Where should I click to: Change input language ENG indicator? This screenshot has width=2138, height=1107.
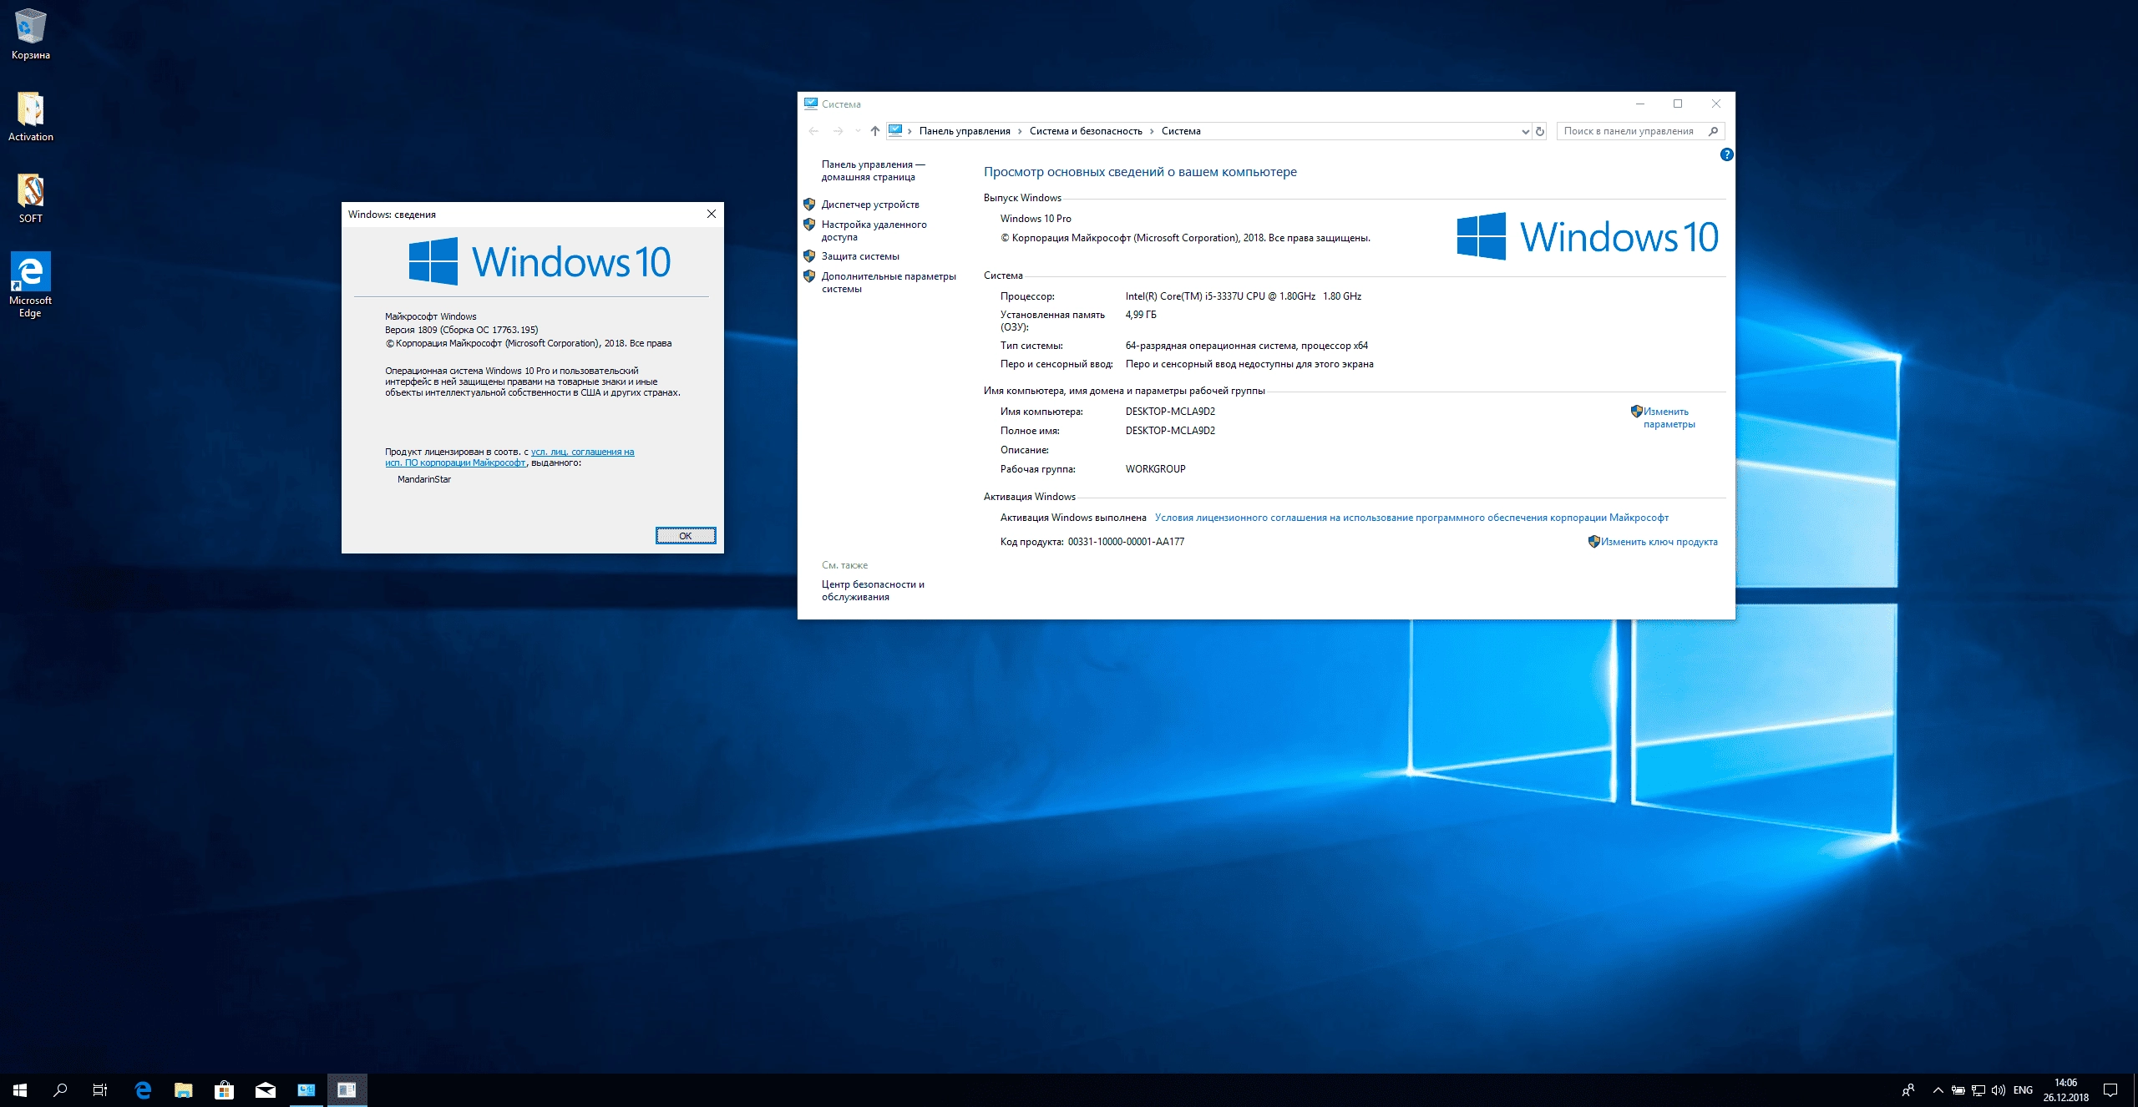point(2024,1090)
